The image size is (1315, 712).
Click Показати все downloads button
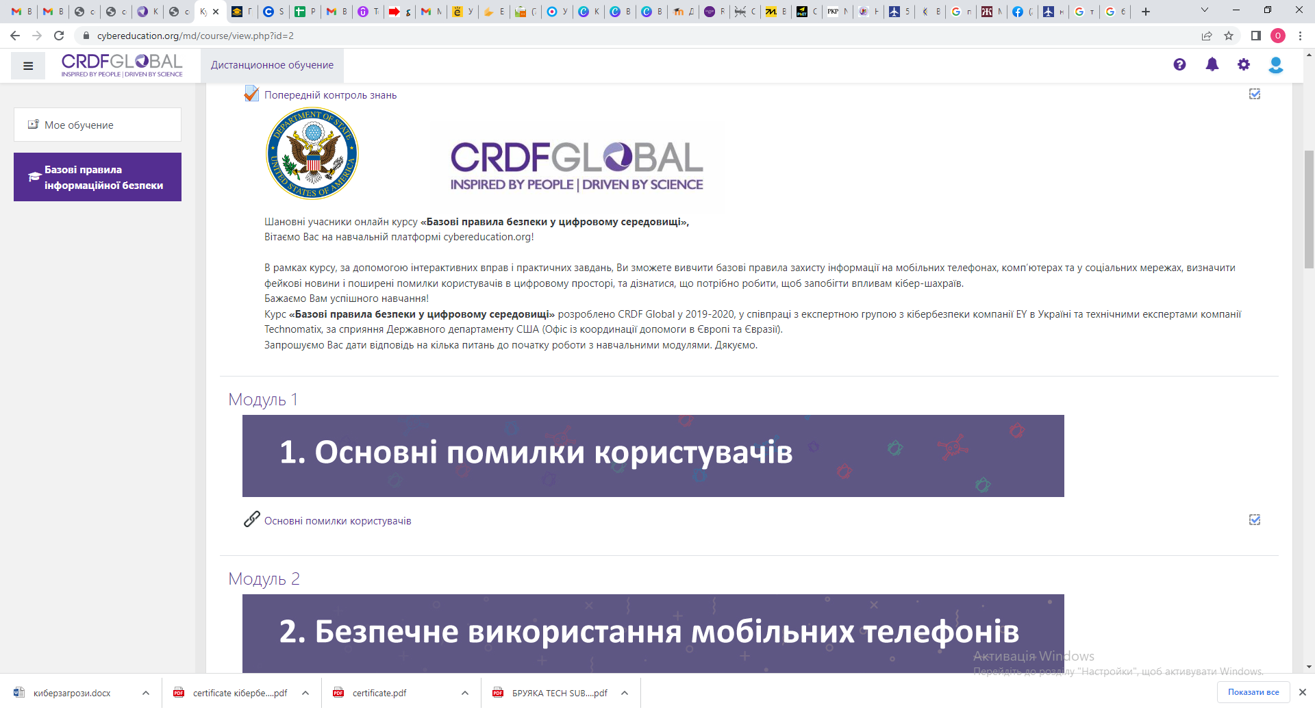point(1253,692)
